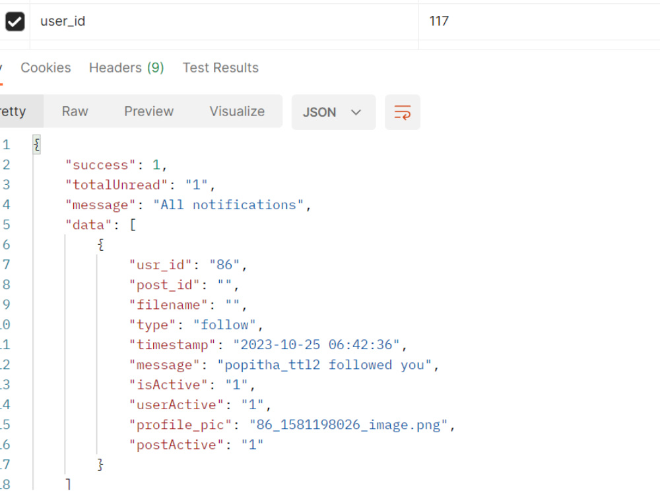The width and height of the screenshot is (660, 495).
Task: Click the user_id key field
Action: [224, 22]
